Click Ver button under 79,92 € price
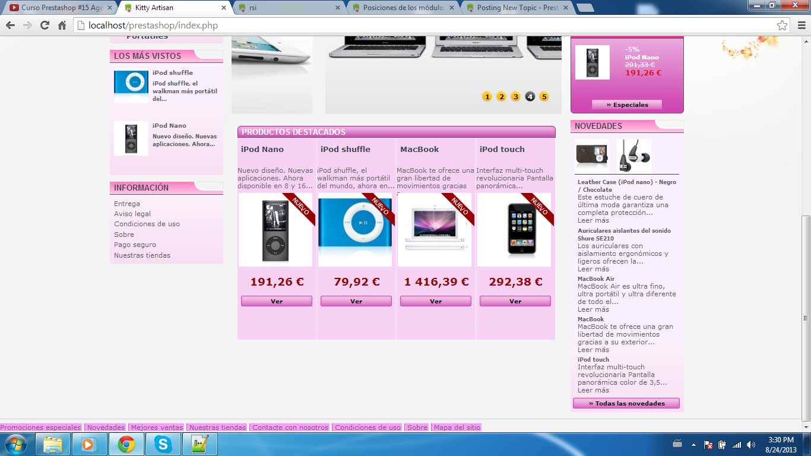Image resolution: width=811 pixels, height=456 pixels. point(356,301)
